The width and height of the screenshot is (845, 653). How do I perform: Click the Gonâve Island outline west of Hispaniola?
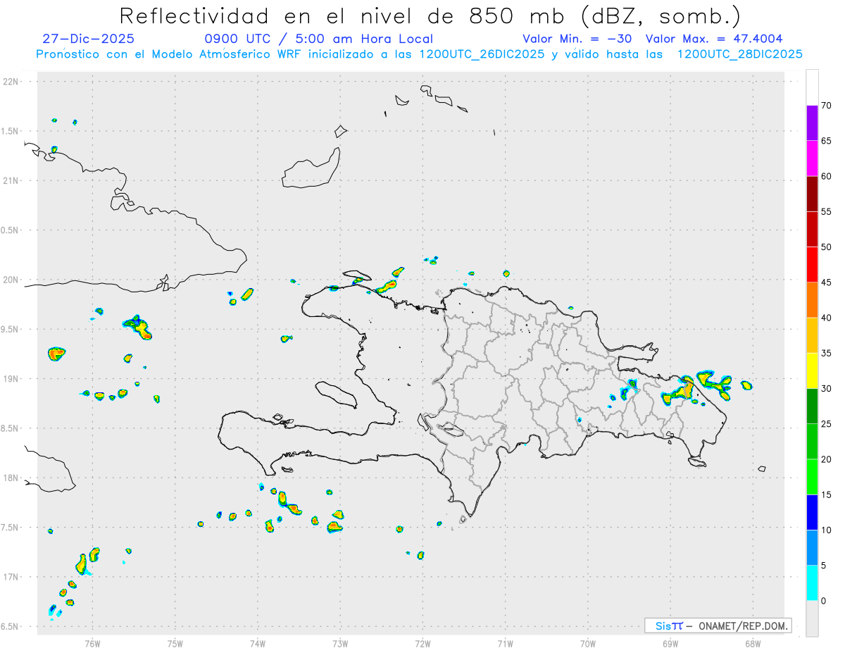click(335, 394)
